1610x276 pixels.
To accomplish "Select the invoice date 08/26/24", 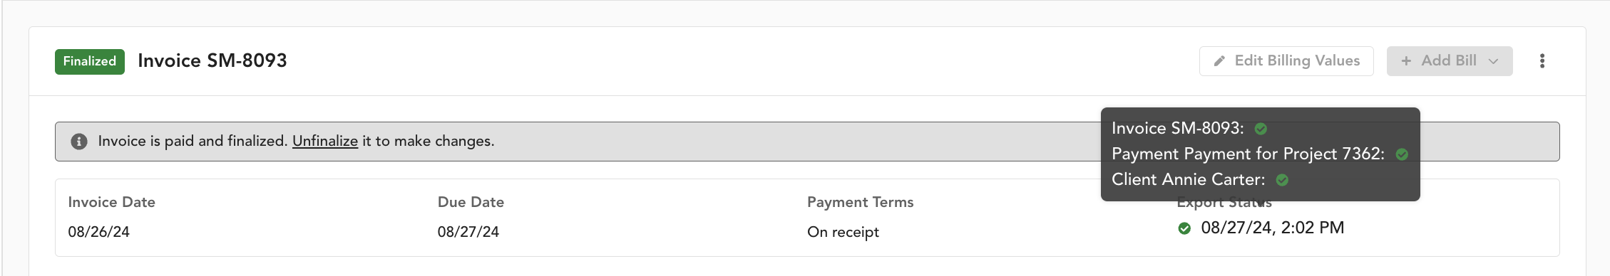I will point(99,232).
